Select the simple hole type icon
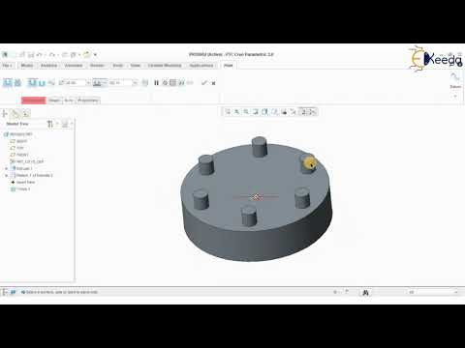This screenshot has height=348, width=465. click(x=8, y=83)
